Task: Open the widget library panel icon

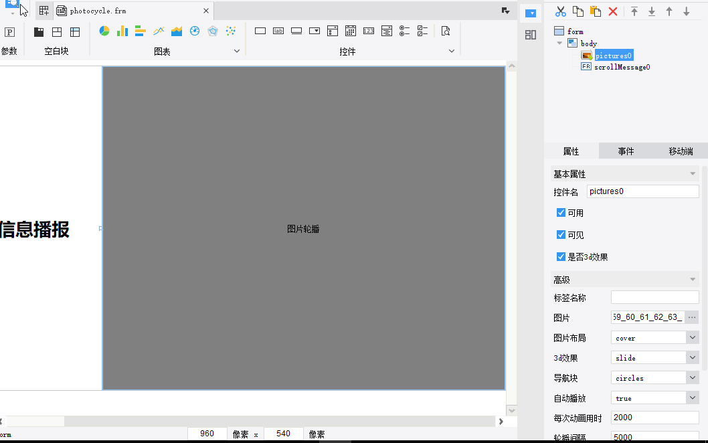Action: 531,35
